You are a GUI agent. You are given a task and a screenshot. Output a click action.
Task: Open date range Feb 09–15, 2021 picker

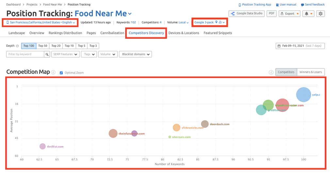(300, 46)
